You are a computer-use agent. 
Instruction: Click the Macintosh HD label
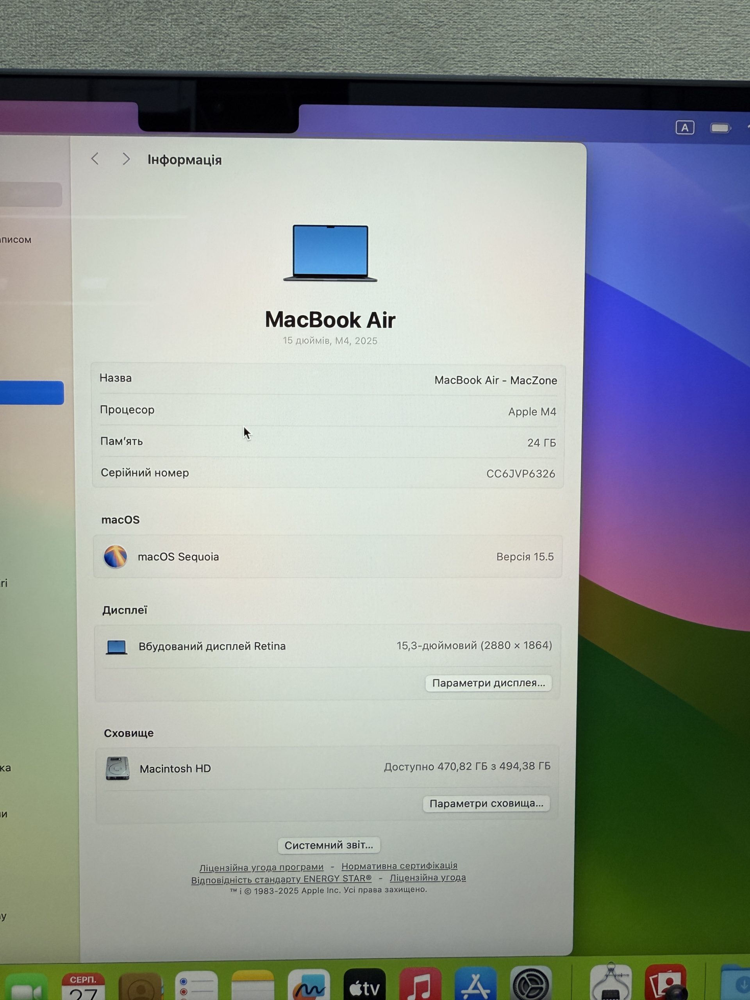coord(175,768)
